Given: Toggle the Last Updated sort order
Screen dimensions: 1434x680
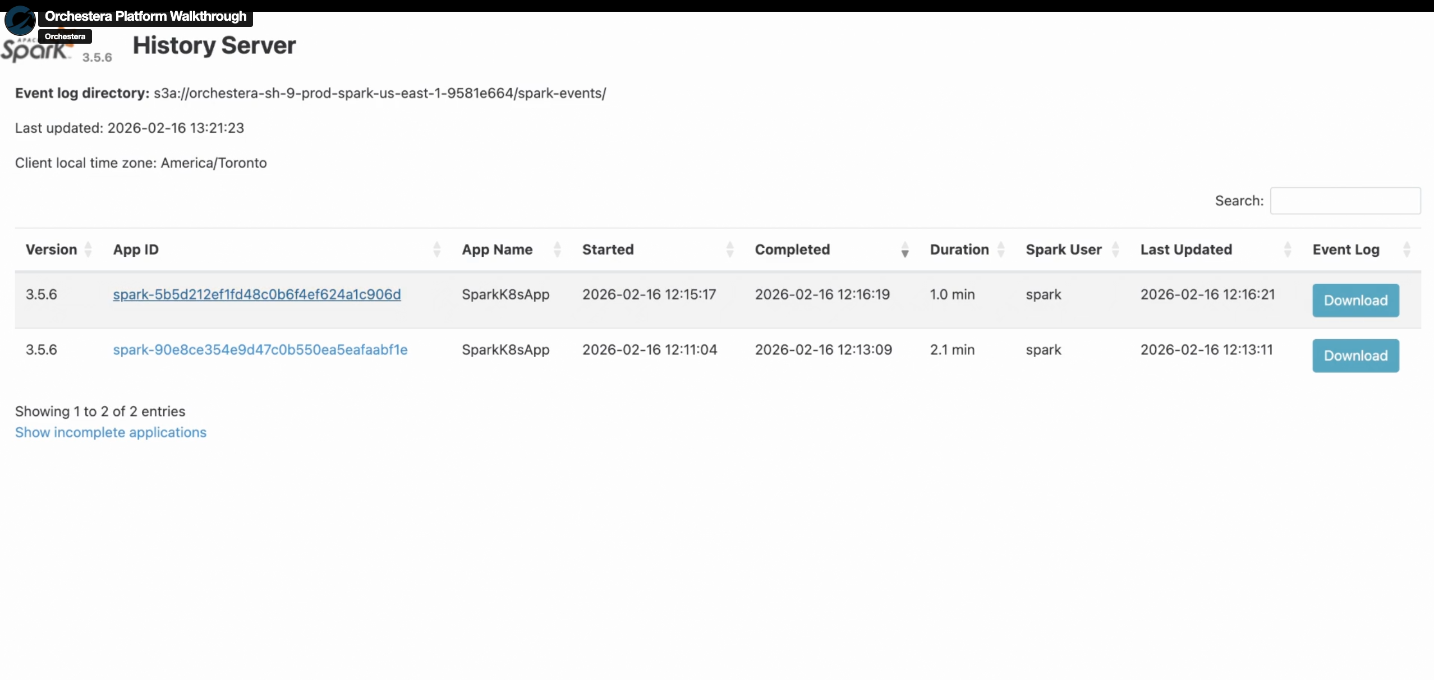Looking at the screenshot, I should (1288, 249).
